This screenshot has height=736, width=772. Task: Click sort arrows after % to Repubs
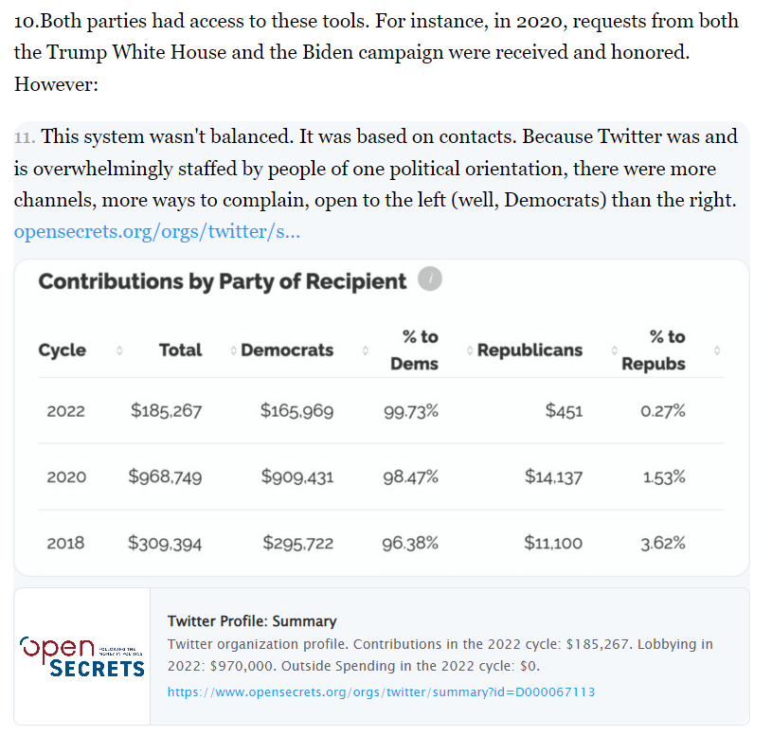717,350
